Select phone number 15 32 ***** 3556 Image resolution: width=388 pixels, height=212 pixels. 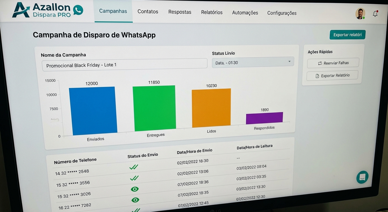tap(73, 184)
